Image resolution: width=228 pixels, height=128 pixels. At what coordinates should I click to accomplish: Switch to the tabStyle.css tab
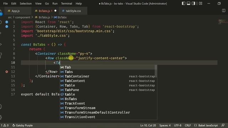pos(73,11)
